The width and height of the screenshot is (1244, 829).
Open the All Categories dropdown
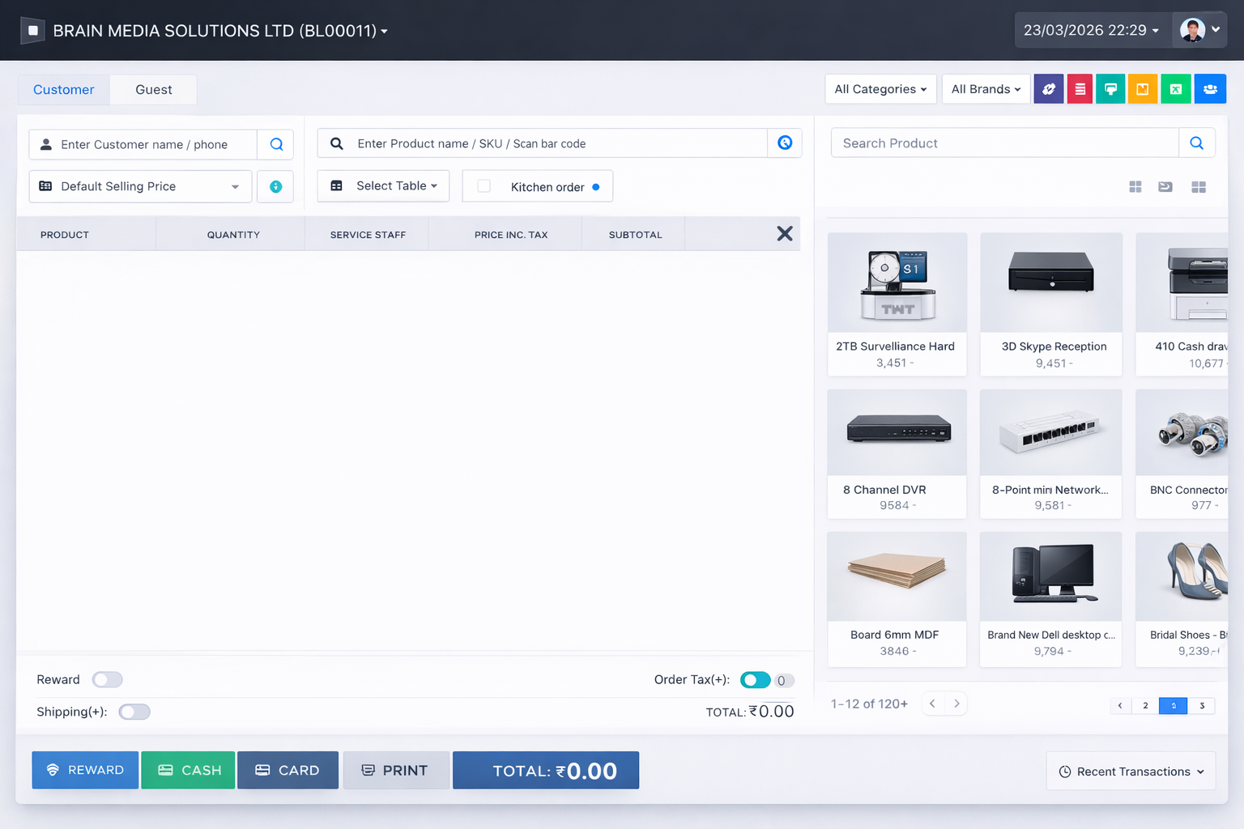coord(880,88)
